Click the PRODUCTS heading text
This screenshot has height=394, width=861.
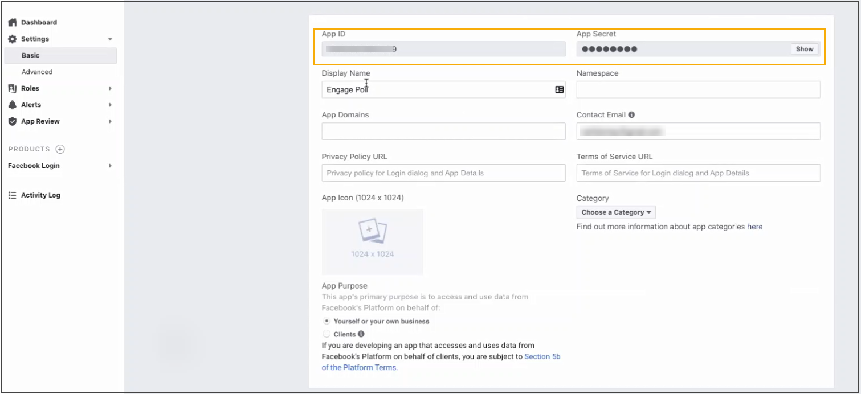tap(29, 149)
